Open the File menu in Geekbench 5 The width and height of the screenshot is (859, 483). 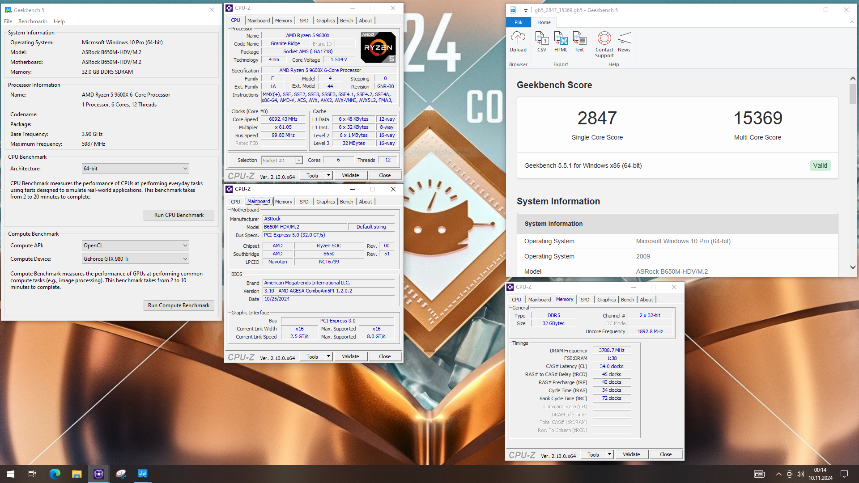[8, 21]
